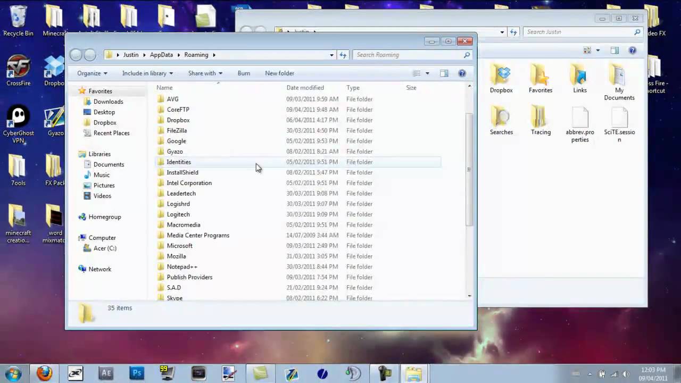Open Help in the Justin window behind

tap(633, 51)
